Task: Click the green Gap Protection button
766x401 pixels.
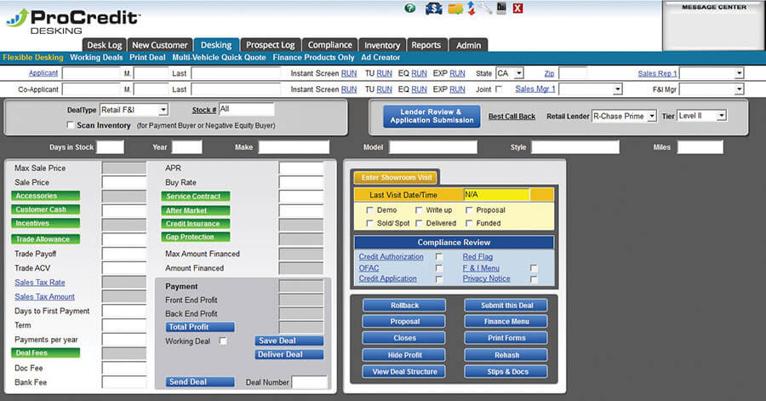Action: (196, 237)
